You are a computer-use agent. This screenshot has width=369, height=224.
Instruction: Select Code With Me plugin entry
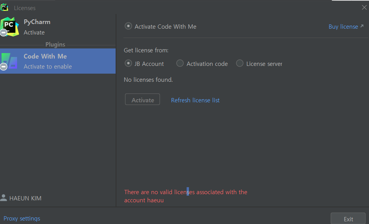tap(58, 61)
